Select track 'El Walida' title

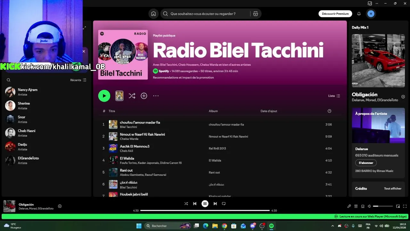pyautogui.click(x=127, y=158)
